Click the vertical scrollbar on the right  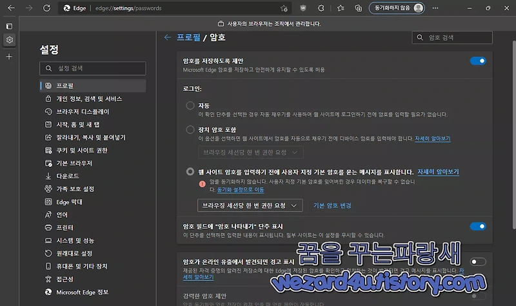[x=514, y=135]
